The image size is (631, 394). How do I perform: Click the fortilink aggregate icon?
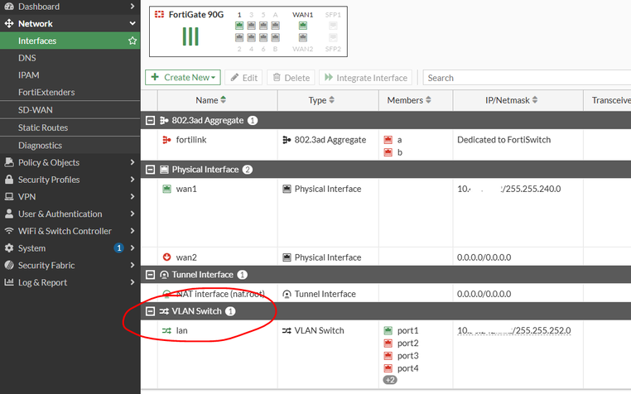tap(166, 140)
